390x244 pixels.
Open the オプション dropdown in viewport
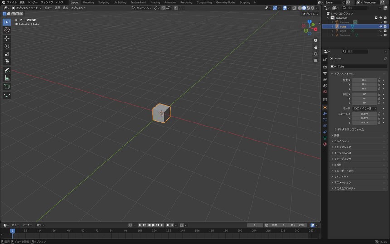point(310,14)
